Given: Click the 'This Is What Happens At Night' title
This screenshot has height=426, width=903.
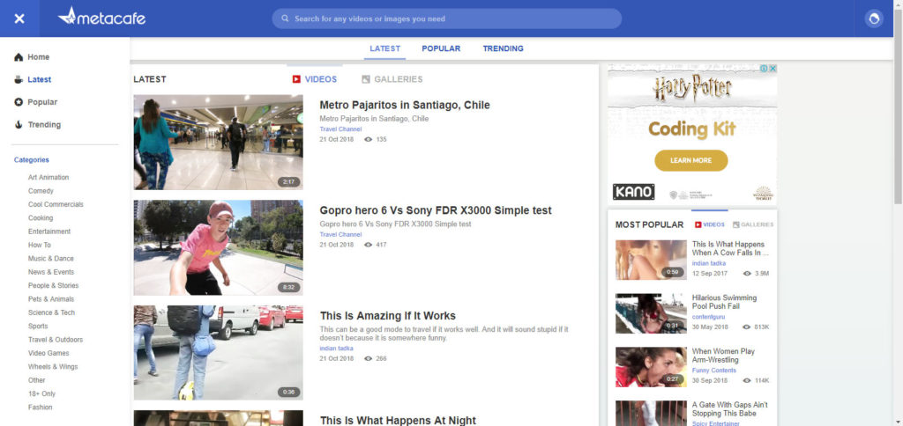Looking at the screenshot, I should 398,420.
